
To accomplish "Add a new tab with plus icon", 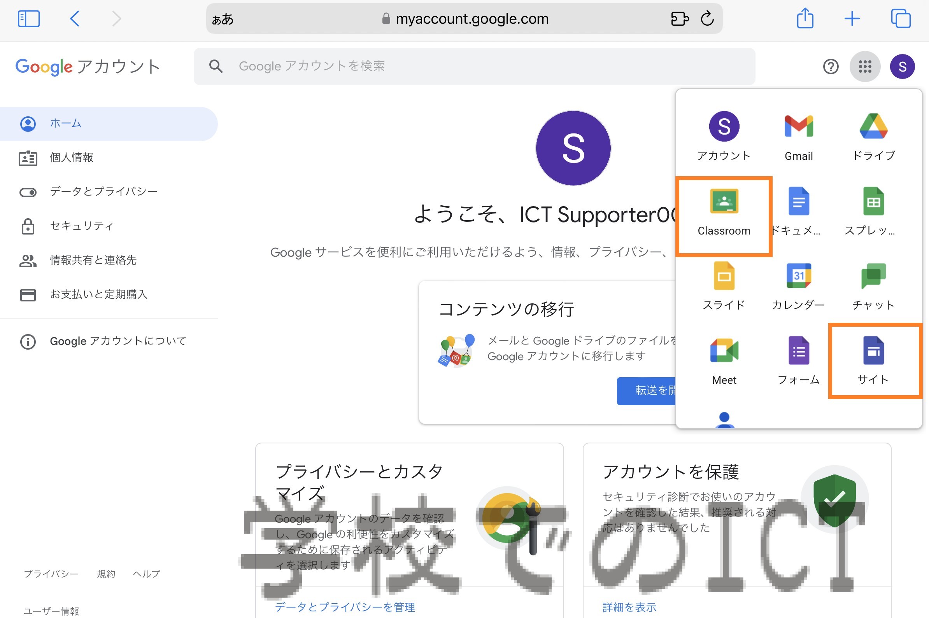I will [x=852, y=19].
